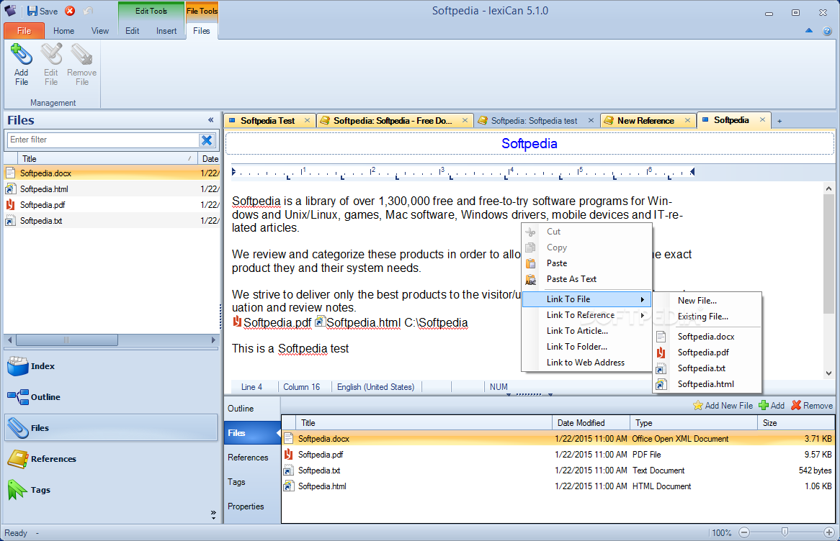840x541 pixels.
Task: Close the New Reference tab
Action: coord(687,120)
